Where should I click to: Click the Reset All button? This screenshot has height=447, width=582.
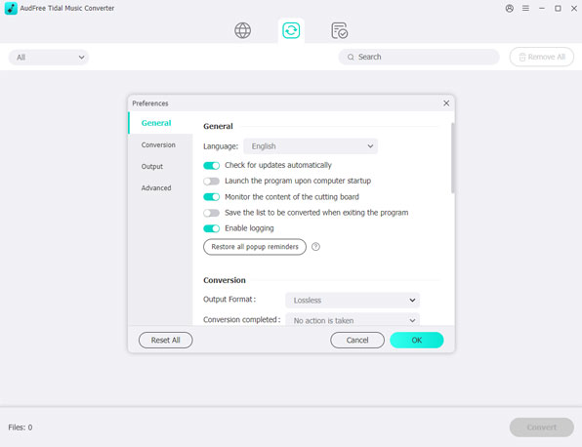[x=166, y=341]
